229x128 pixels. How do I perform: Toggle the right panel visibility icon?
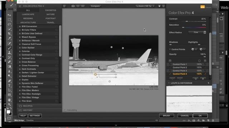(164, 6)
